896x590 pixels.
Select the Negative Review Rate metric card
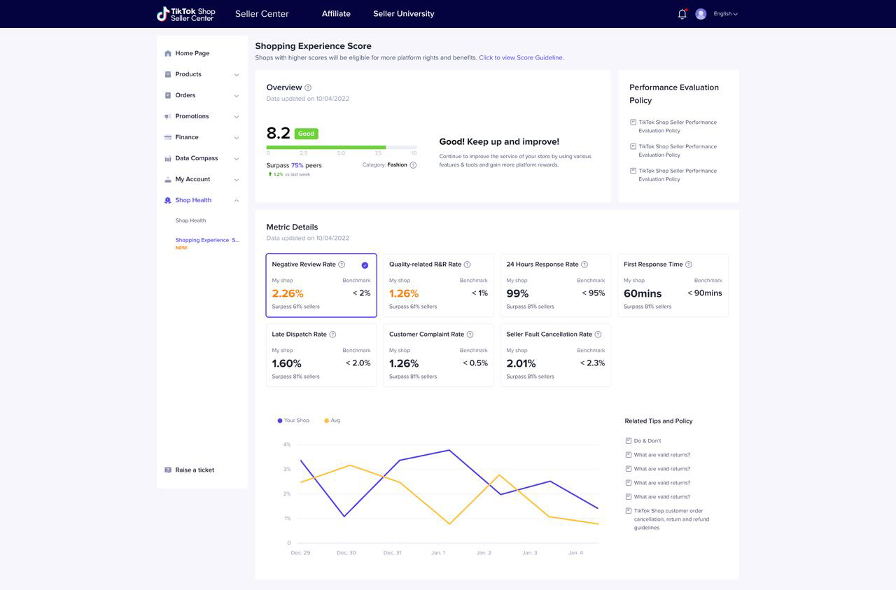coord(321,286)
